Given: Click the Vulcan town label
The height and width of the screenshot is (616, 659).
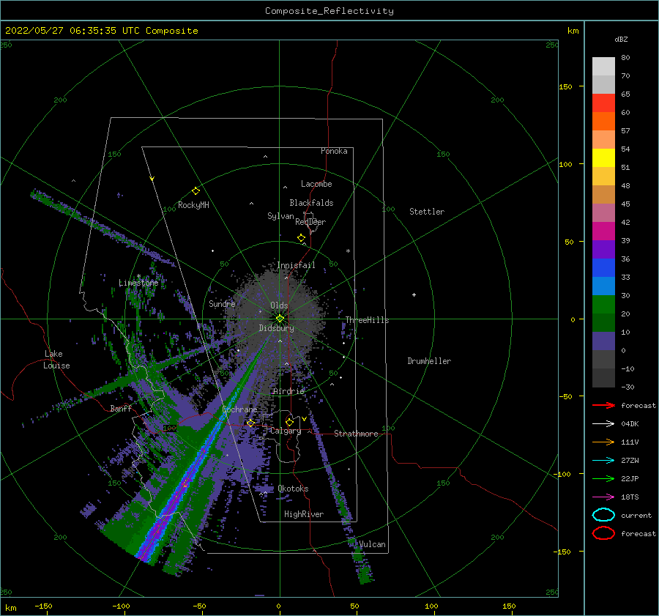Looking at the screenshot, I should click(x=373, y=544).
